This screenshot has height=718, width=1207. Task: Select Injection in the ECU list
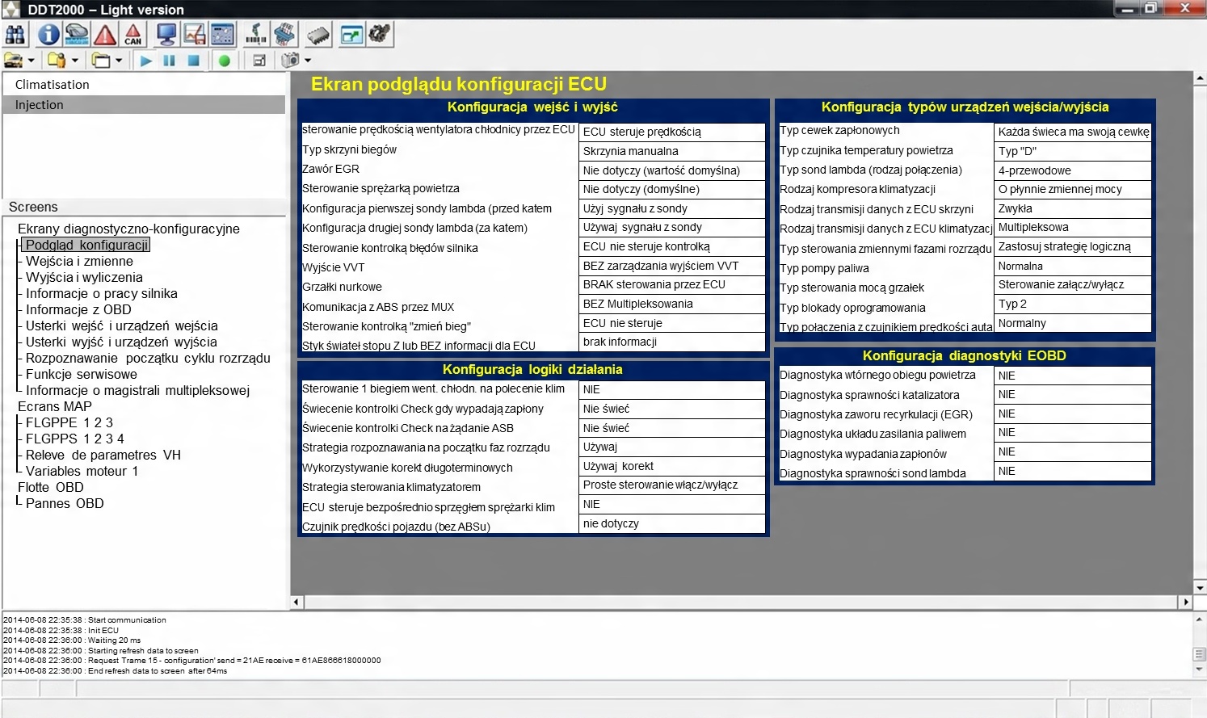(x=39, y=105)
